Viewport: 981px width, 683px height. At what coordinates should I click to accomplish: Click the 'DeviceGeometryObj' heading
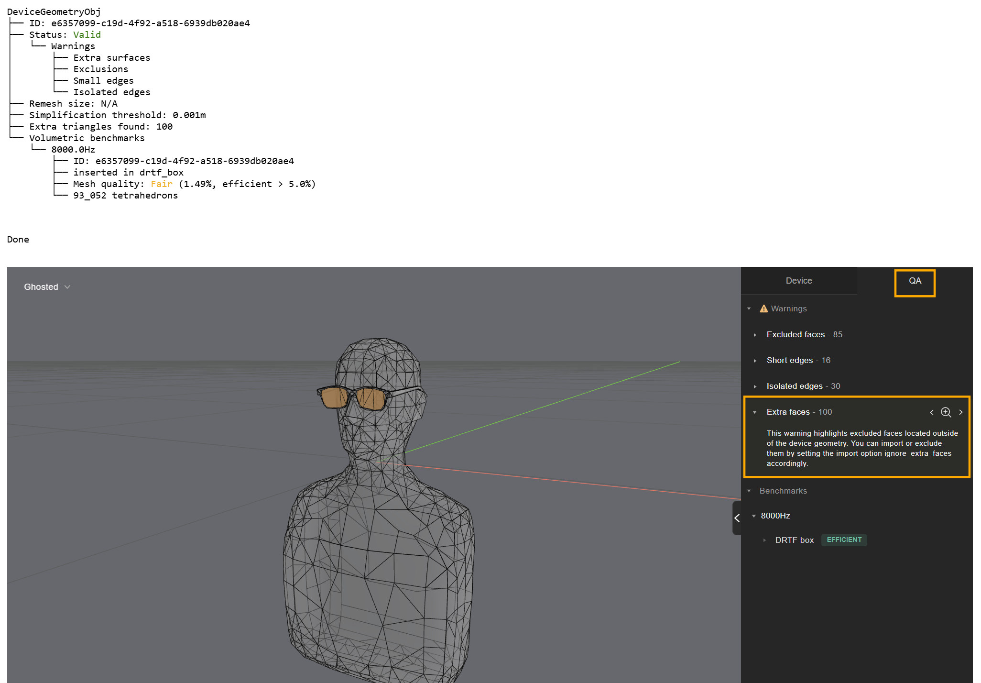point(54,12)
